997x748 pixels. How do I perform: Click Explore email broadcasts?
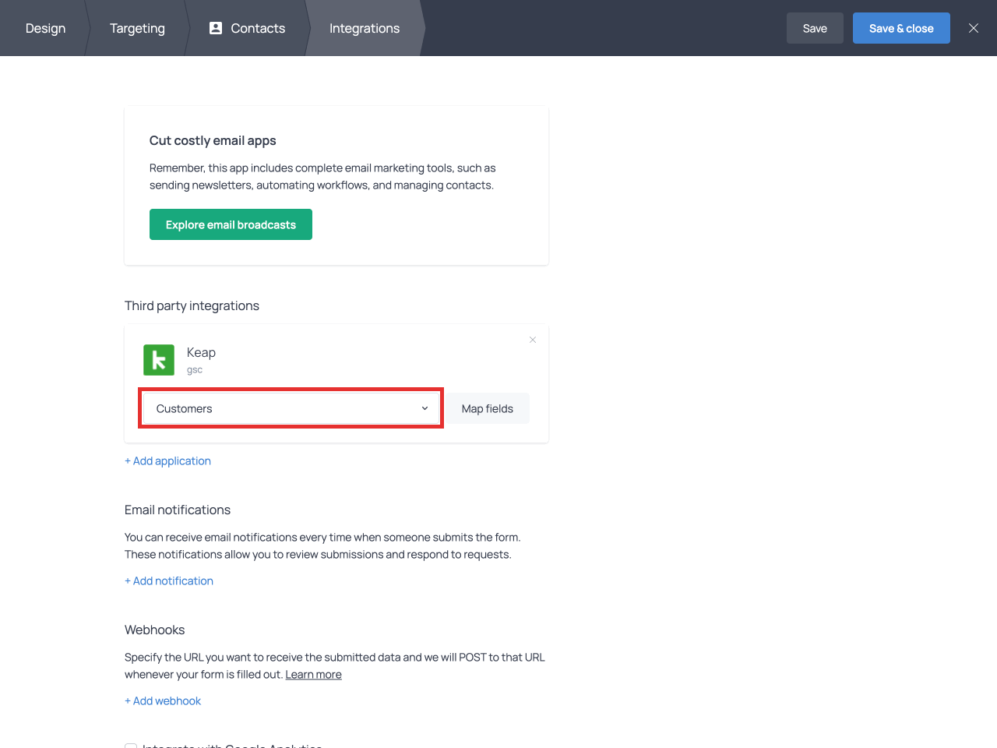point(231,224)
